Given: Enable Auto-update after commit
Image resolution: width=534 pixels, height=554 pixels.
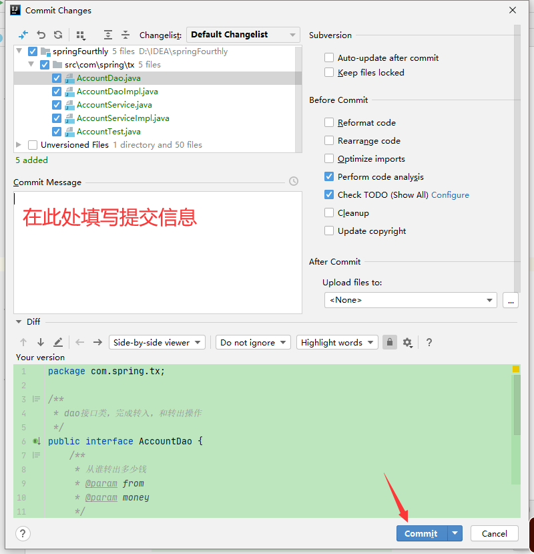Looking at the screenshot, I should [x=329, y=57].
